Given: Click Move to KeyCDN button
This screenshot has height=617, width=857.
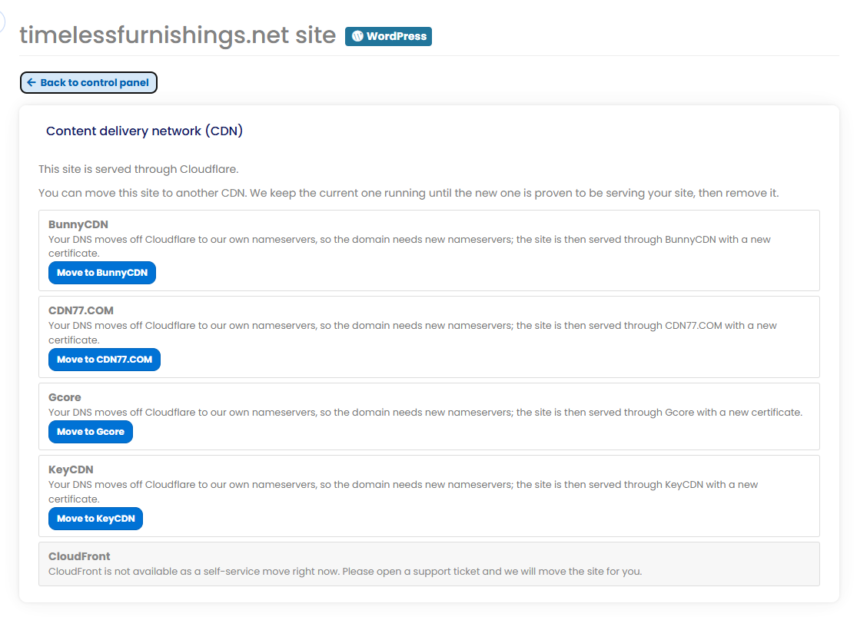Looking at the screenshot, I should pyautogui.click(x=95, y=519).
